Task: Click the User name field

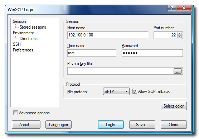Action: click(x=92, y=53)
